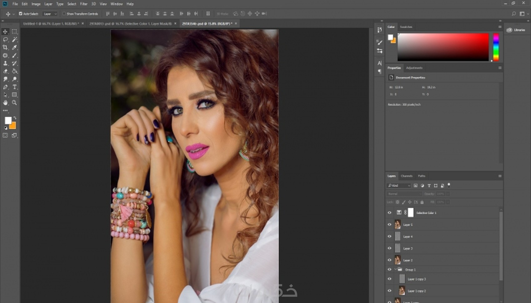Screen dimensions: 531x303
Task: Switch to the Untitled-1 document tab
Action: point(51,24)
